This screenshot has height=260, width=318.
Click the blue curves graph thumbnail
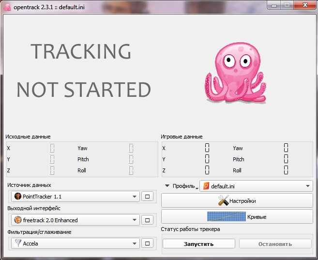(227, 216)
